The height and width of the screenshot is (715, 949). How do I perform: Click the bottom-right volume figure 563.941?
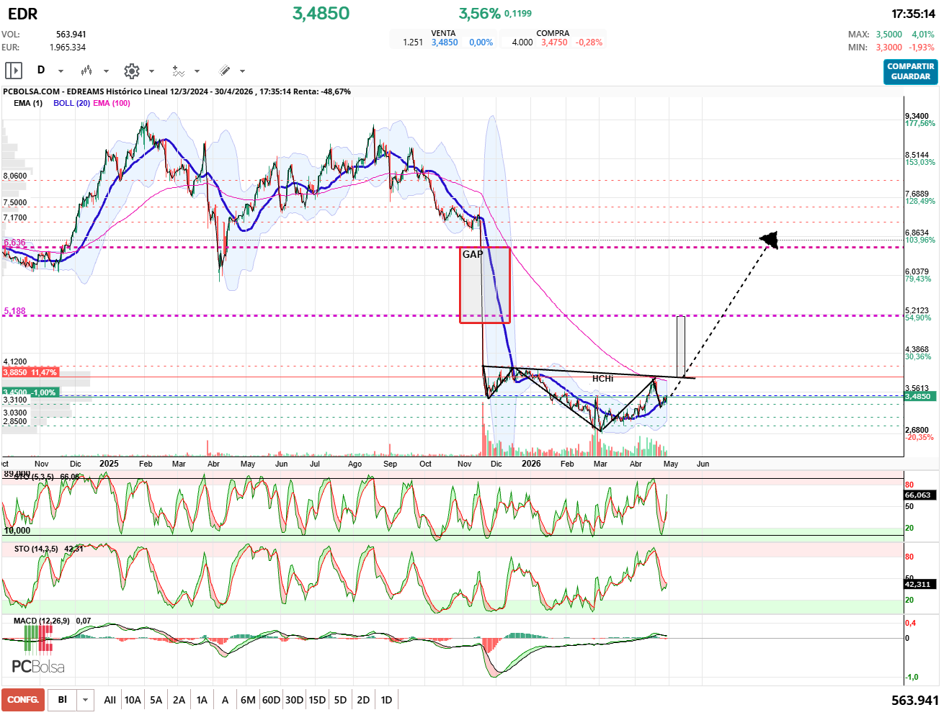tap(915, 701)
